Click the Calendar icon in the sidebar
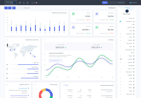Viewport: 141px width, 98px height. (x=134, y=28)
